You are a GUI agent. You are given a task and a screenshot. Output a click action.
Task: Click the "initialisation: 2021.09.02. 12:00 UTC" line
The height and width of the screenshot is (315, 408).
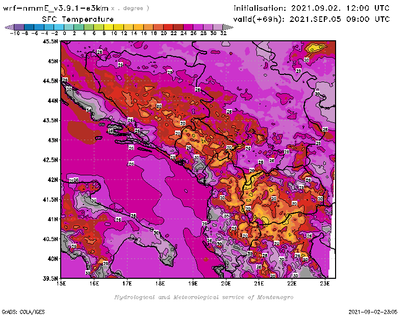[312, 8]
